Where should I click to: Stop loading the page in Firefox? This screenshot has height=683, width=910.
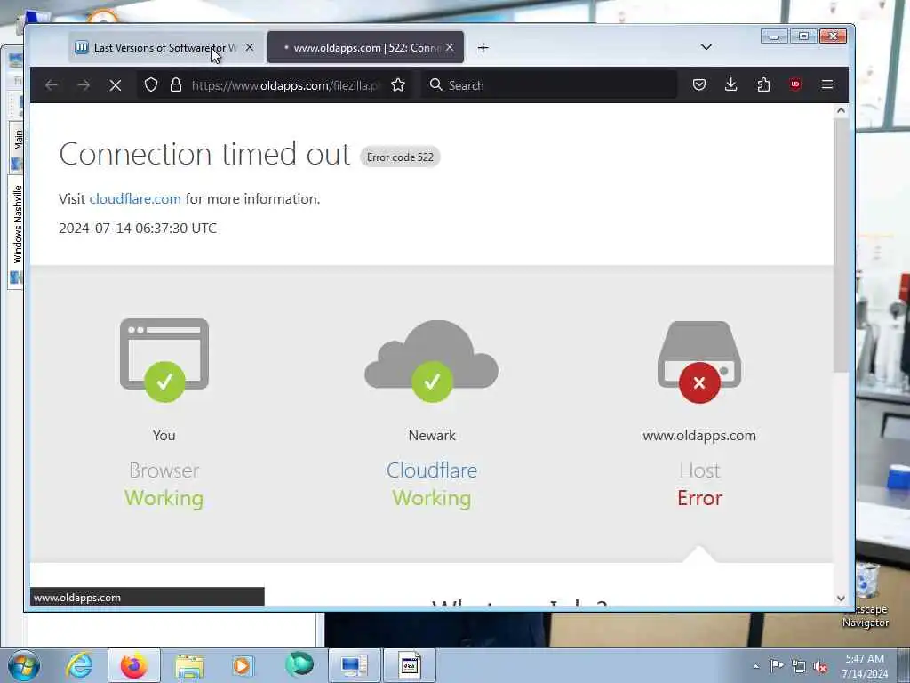click(115, 85)
